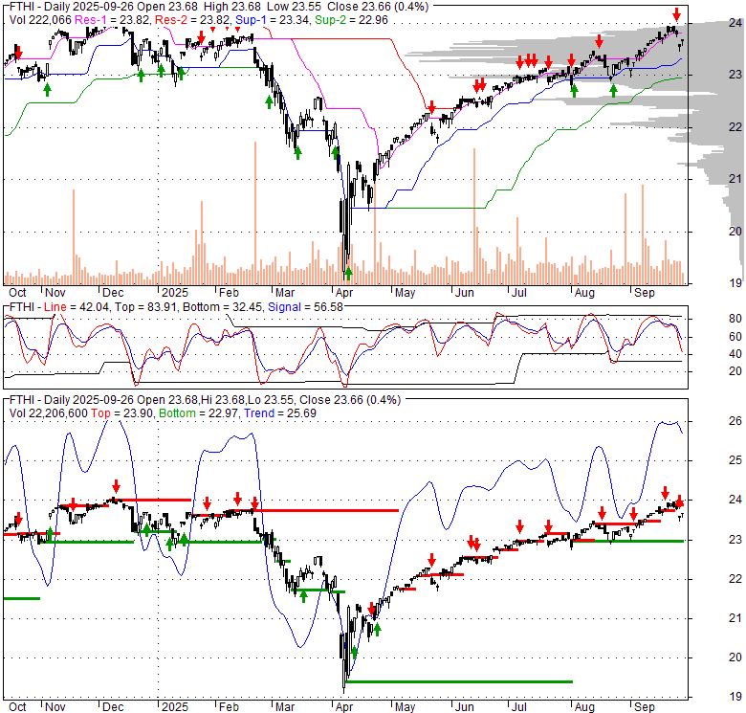The width and height of the screenshot is (746, 713).
Task: Click the 'Vol 222,066' text in top chart
Action: coord(40,20)
